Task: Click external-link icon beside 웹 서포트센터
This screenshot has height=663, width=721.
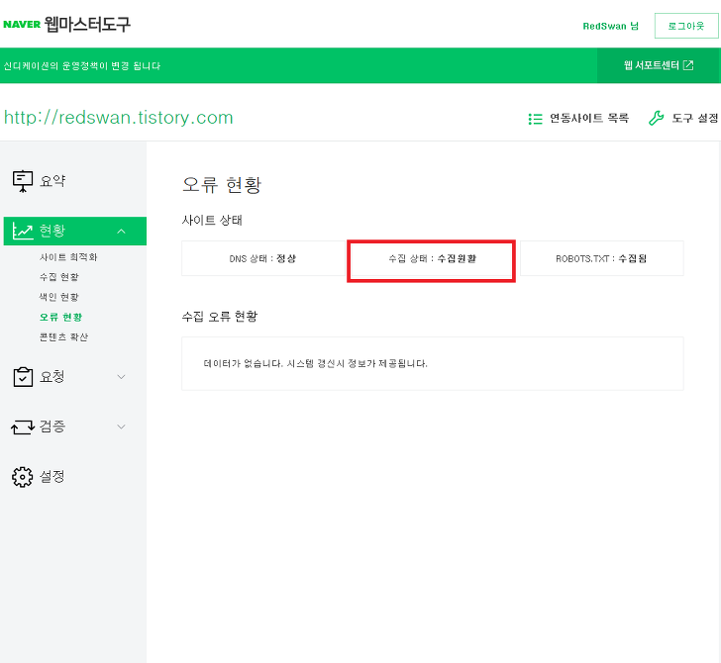Action: tap(688, 65)
